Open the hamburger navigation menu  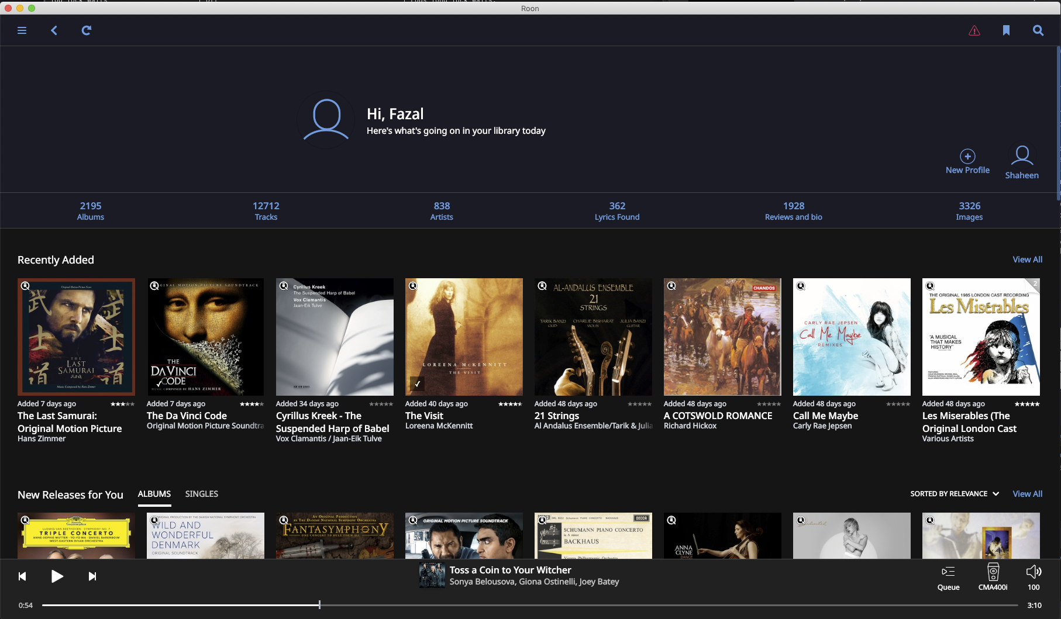click(x=22, y=30)
